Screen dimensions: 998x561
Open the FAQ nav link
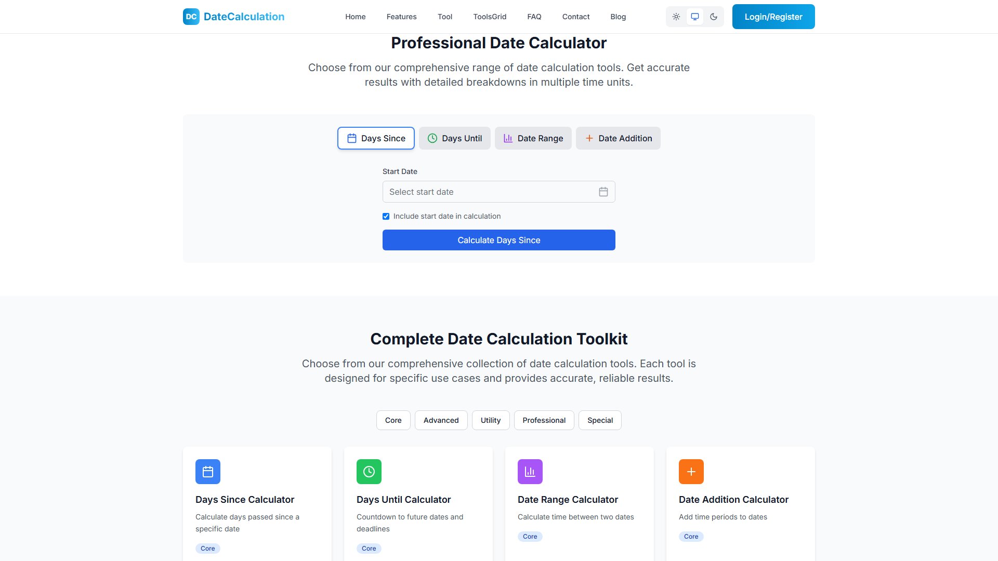click(534, 17)
